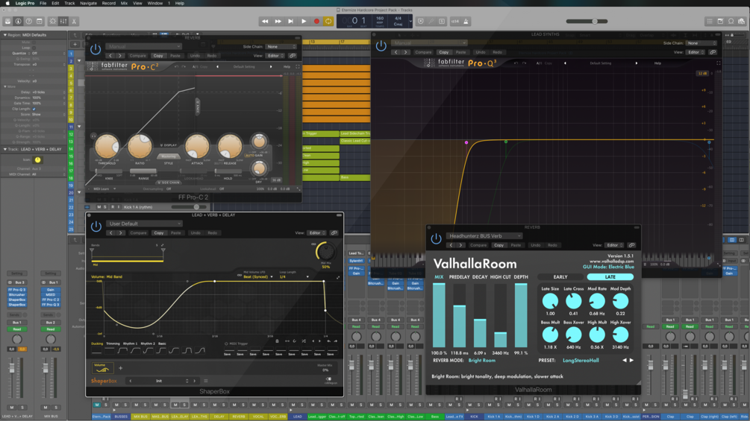The width and height of the screenshot is (750, 421).
Task: Click the Late Size knob in ValhallaRoom
Action: coord(550,301)
